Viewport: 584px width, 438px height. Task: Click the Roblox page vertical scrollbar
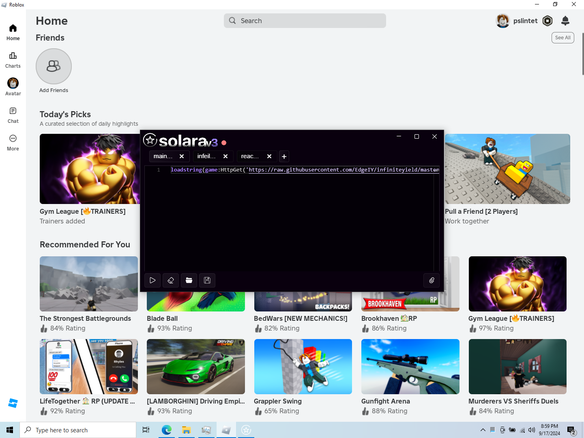[x=583, y=54]
